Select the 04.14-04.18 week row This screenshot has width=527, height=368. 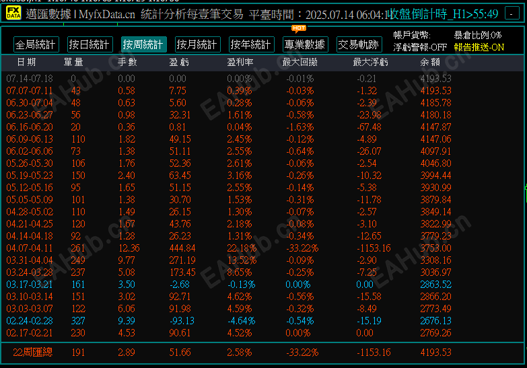(x=229, y=236)
